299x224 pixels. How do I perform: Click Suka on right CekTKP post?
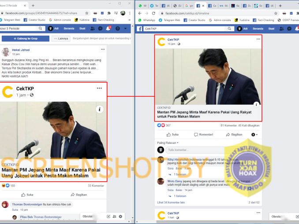pos(172,135)
